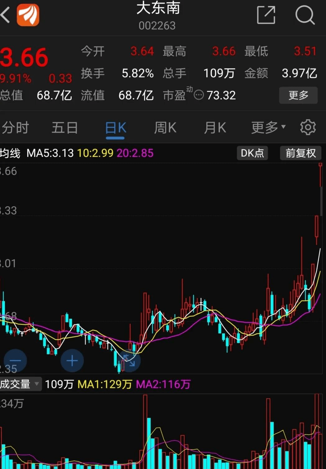Tap the 总手 value 109万
326x469 pixels.
(219, 73)
